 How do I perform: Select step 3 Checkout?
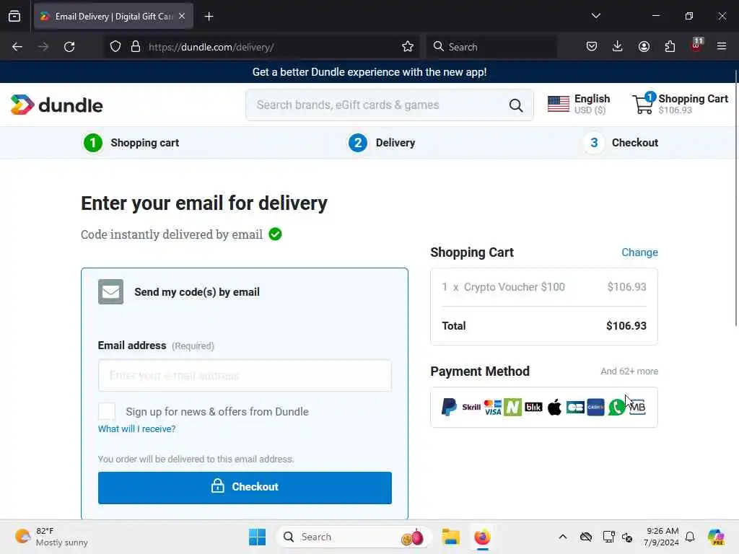pos(621,143)
